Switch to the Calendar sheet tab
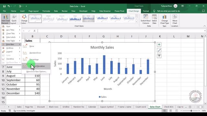 [92, 107]
